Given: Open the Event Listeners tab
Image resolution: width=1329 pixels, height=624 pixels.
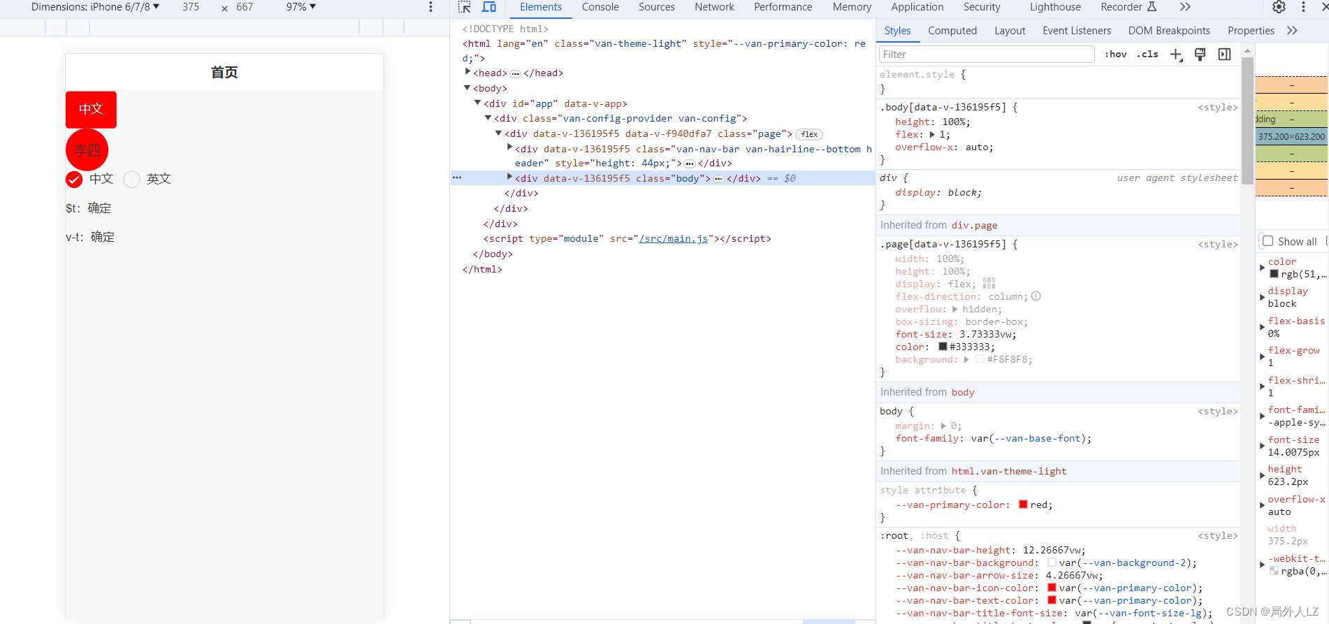Looking at the screenshot, I should [1077, 31].
